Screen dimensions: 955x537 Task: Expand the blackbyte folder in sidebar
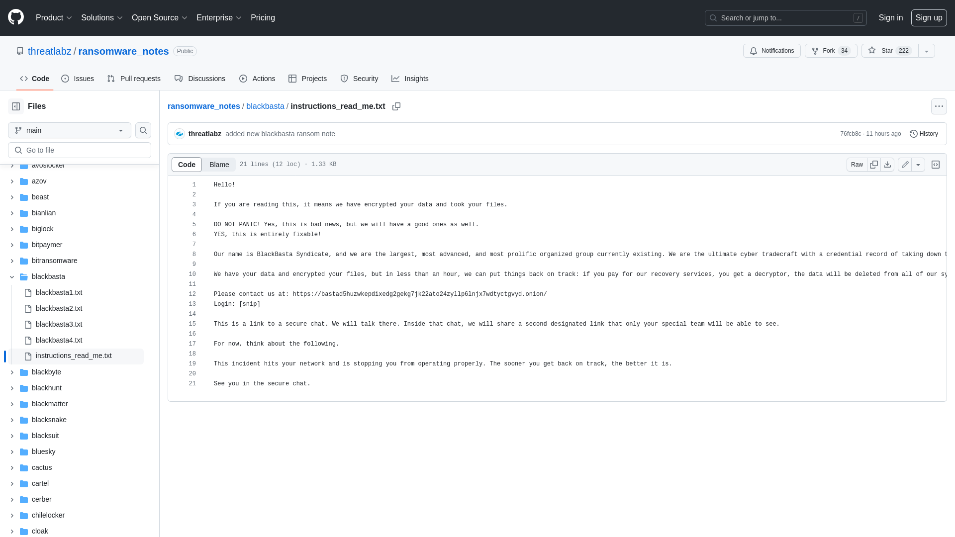tap(12, 372)
